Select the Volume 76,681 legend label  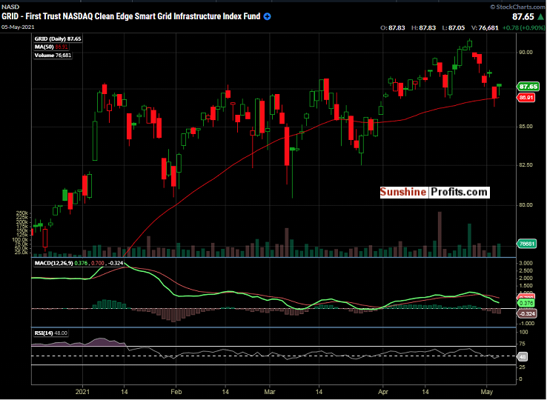tap(53, 55)
